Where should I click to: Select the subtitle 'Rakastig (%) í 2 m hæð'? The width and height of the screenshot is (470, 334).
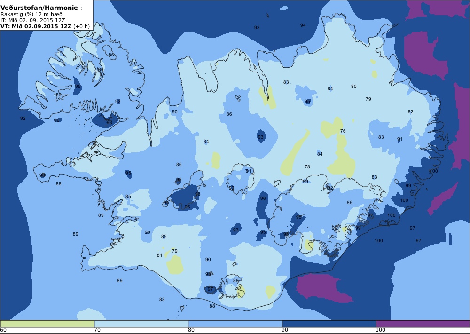tap(31, 14)
